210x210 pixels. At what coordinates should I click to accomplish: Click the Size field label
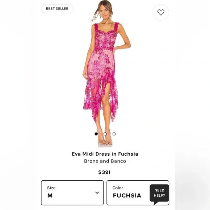[x=51, y=188]
